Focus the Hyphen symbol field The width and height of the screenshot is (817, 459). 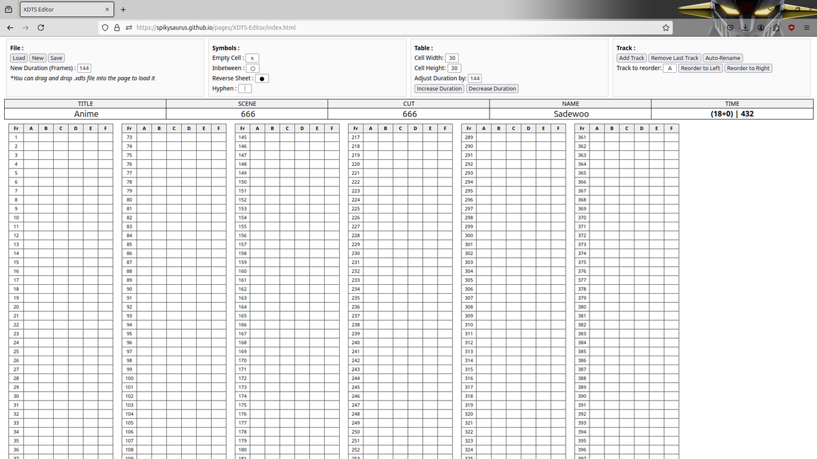click(x=245, y=88)
